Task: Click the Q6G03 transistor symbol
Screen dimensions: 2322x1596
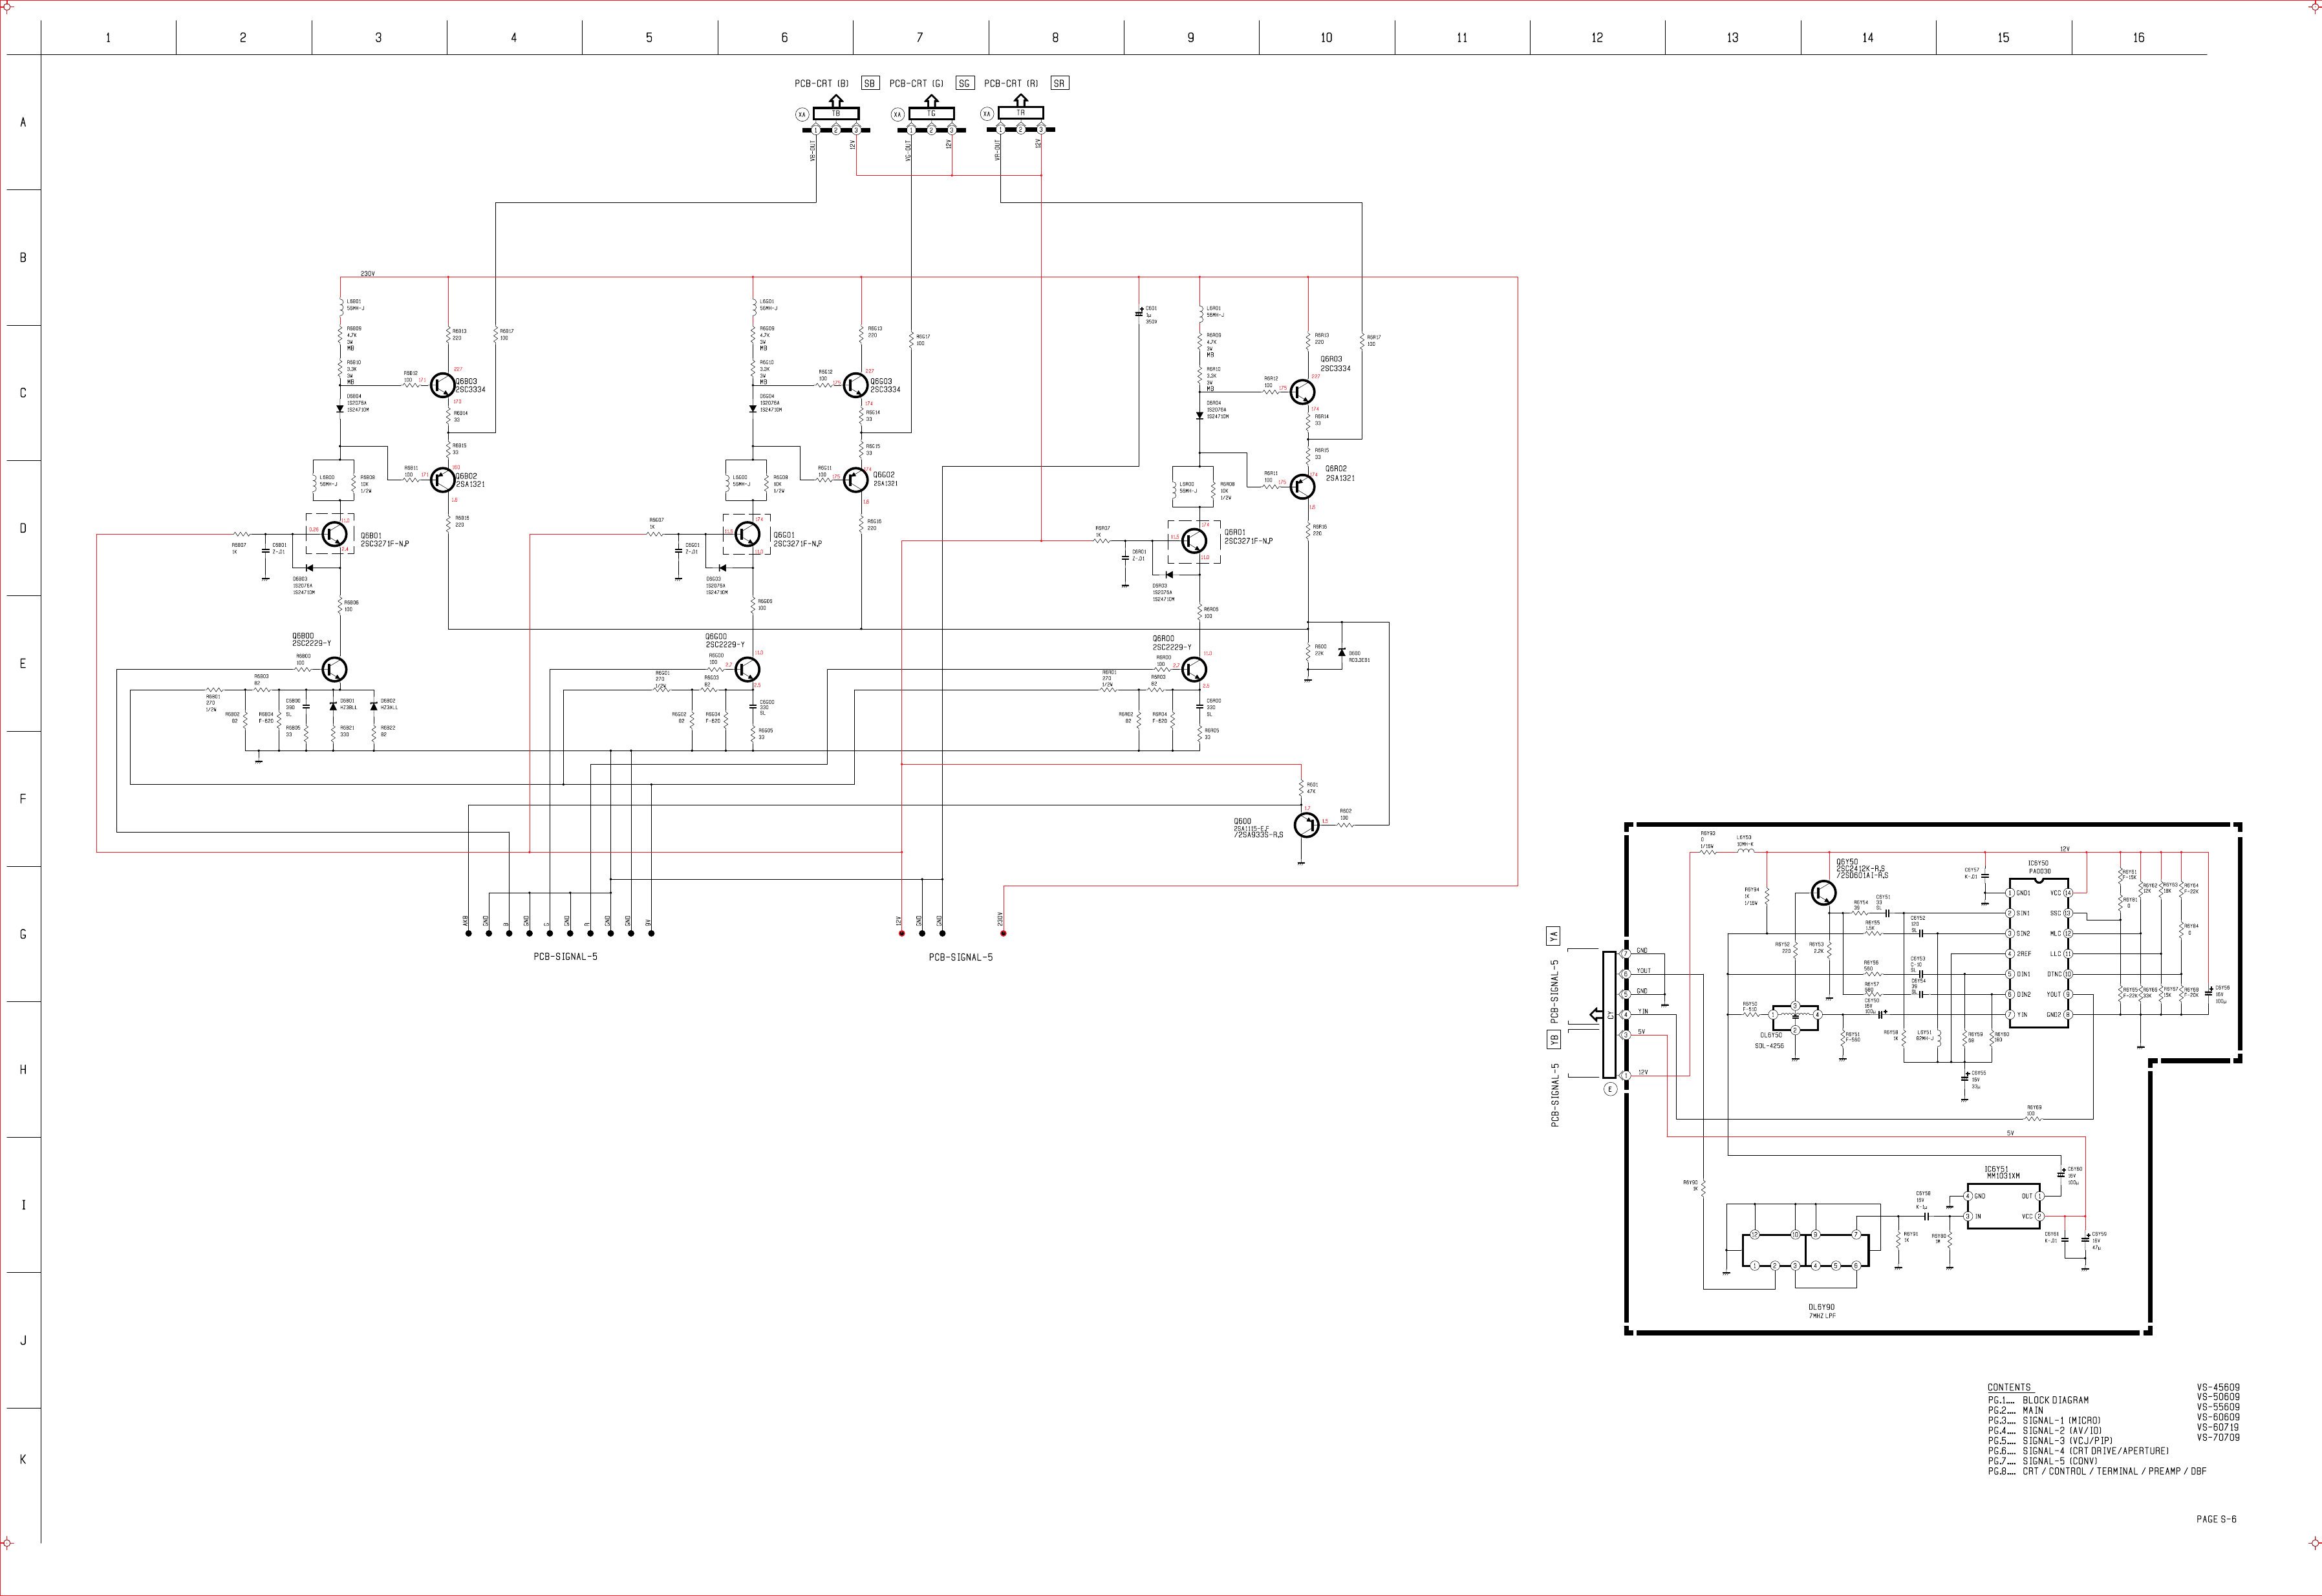Action: point(854,385)
